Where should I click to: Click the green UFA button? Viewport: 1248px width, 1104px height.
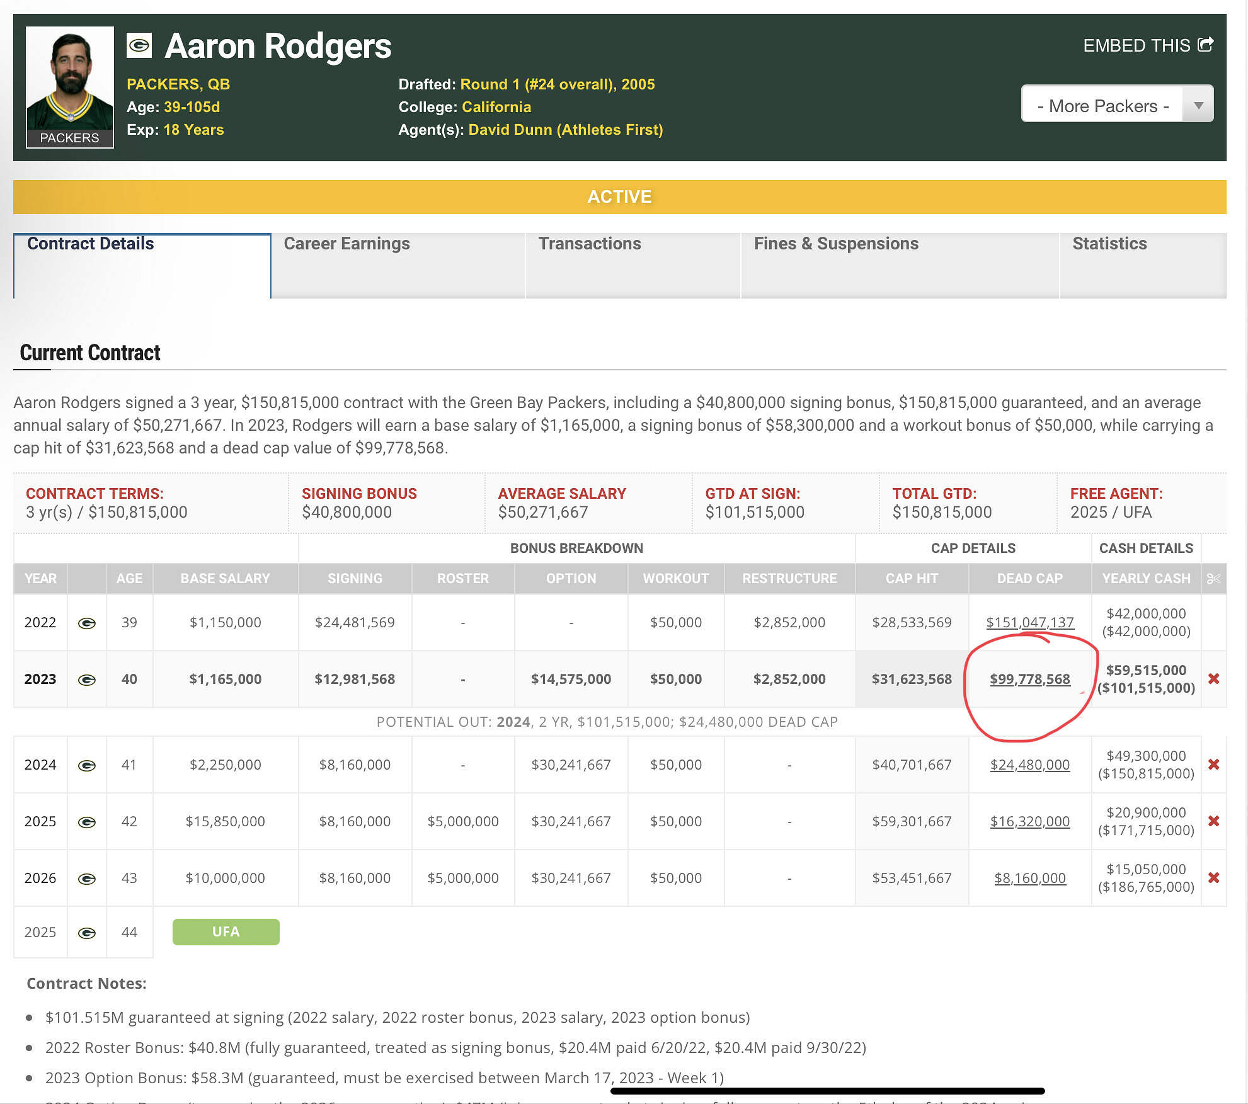pyautogui.click(x=226, y=931)
